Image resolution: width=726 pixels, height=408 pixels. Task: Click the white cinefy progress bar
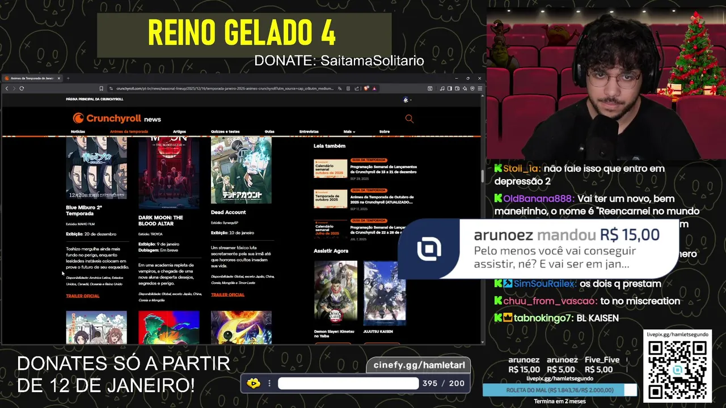pos(348,384)
